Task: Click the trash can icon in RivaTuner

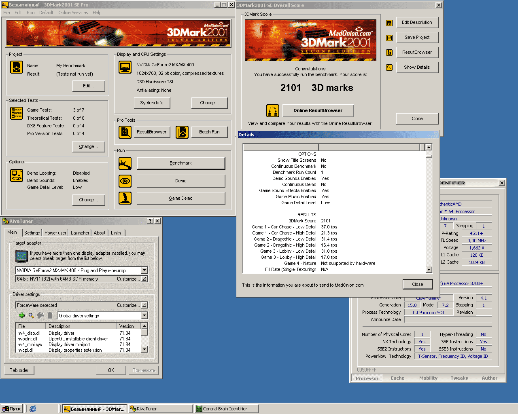Action: (50, 315)
